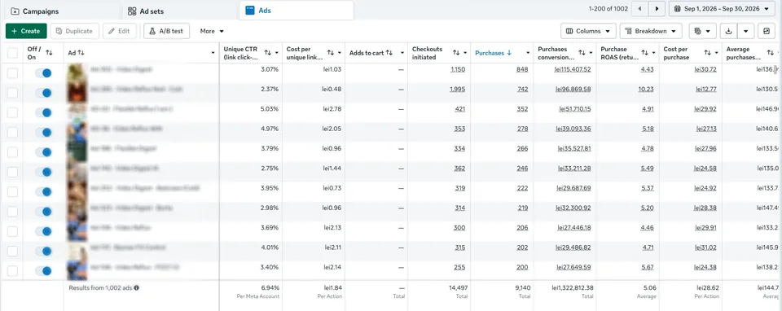Open the Unique CTR column options arrow
The height and width of the screenshot is (311, 782).
[277, 53]
